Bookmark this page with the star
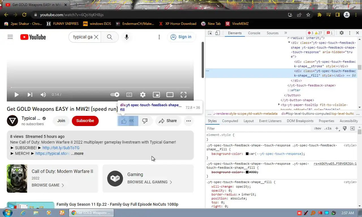362x217 pixels. tap(308, 15)
